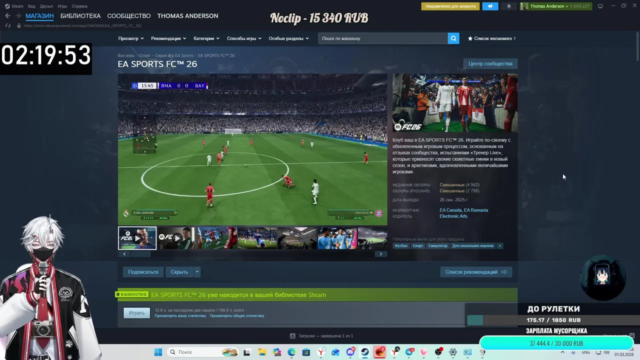640x360 pixels.
Task: Open the Downloads status icon at the bottom
Action: 293,336
